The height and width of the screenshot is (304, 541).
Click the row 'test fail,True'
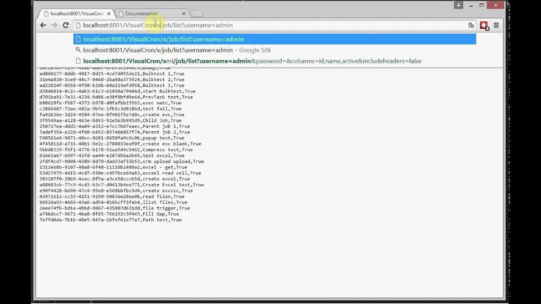(110, 109)
